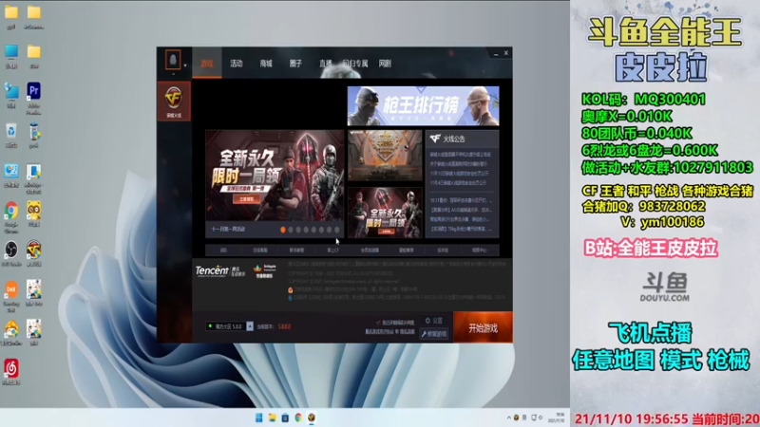760x427 pixels.
Task: Open the CF WeGame desktop shortcut icon
Action: 33,250
